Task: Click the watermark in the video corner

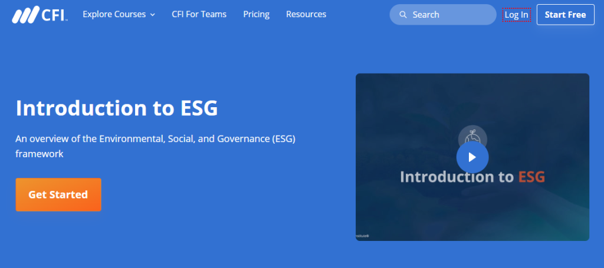Action: tap(362, 236)
